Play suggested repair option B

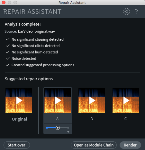coord(92,100)
